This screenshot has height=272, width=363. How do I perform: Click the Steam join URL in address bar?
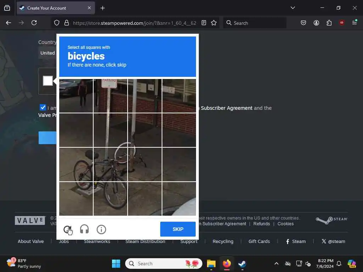(134, 23)
